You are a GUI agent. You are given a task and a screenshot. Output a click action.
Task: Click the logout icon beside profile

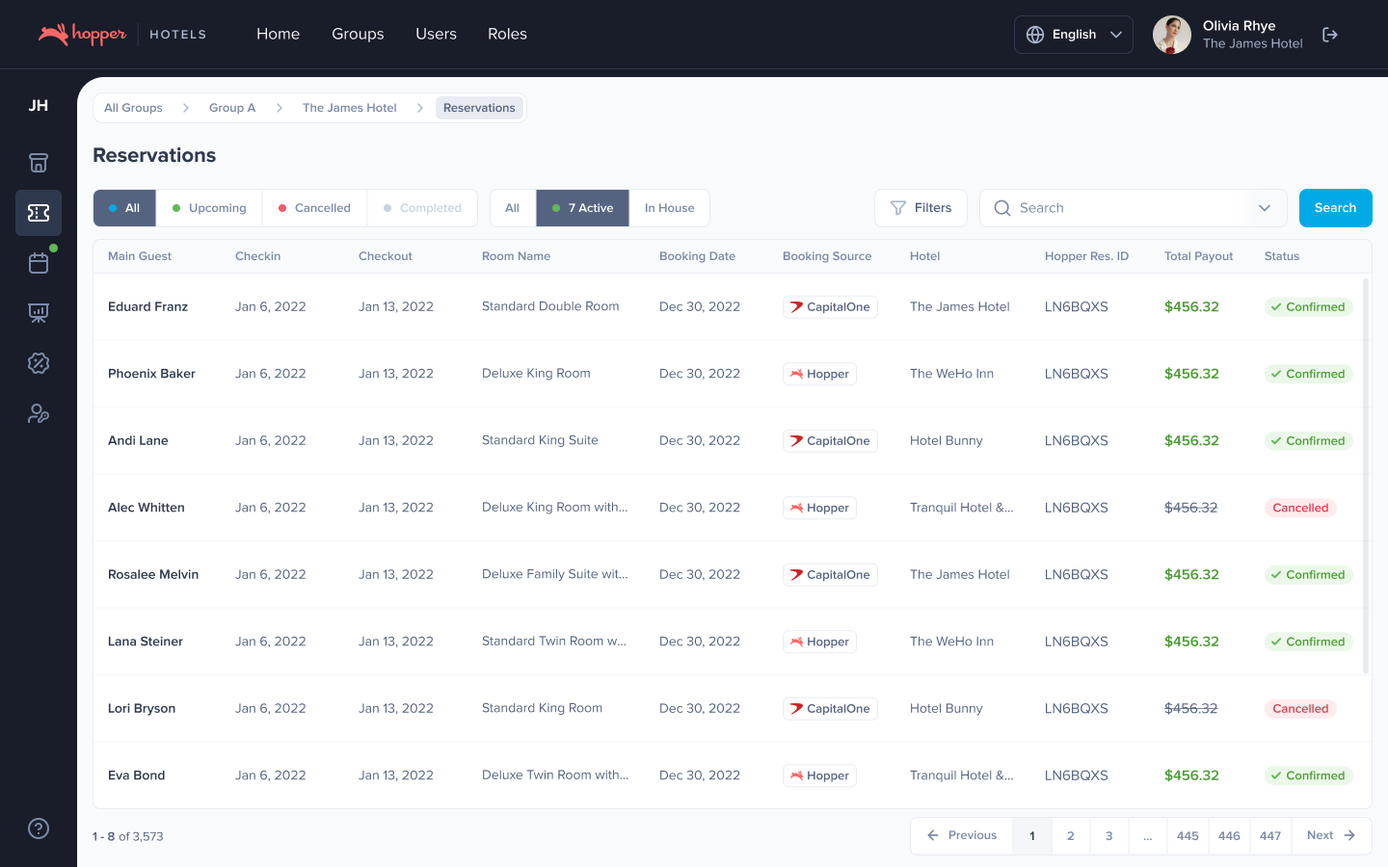tap(1330, 35)
